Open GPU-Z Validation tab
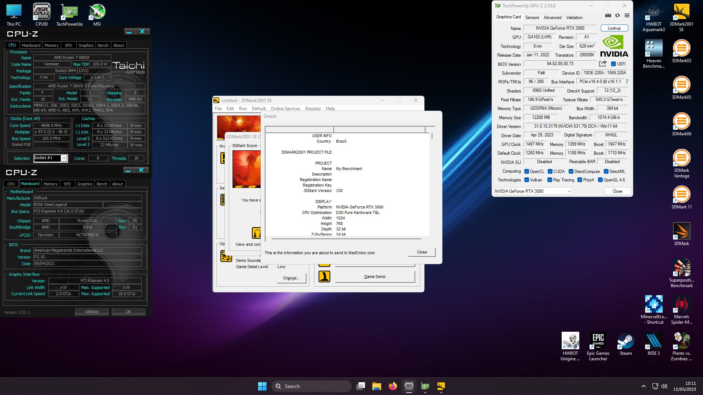Viewport: 703px width, 395px height. (574, 18)
